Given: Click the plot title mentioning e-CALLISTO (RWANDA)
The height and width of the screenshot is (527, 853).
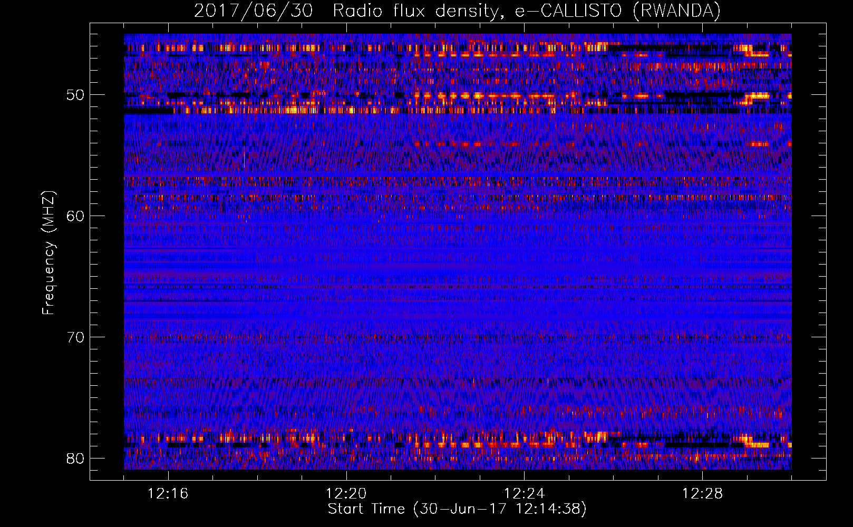Looking at the screenshot, I should [457, 11].
